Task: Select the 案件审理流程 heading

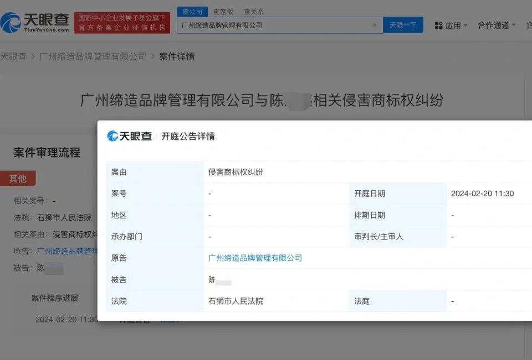Action: pyautogui.click(x=47, y=153)
